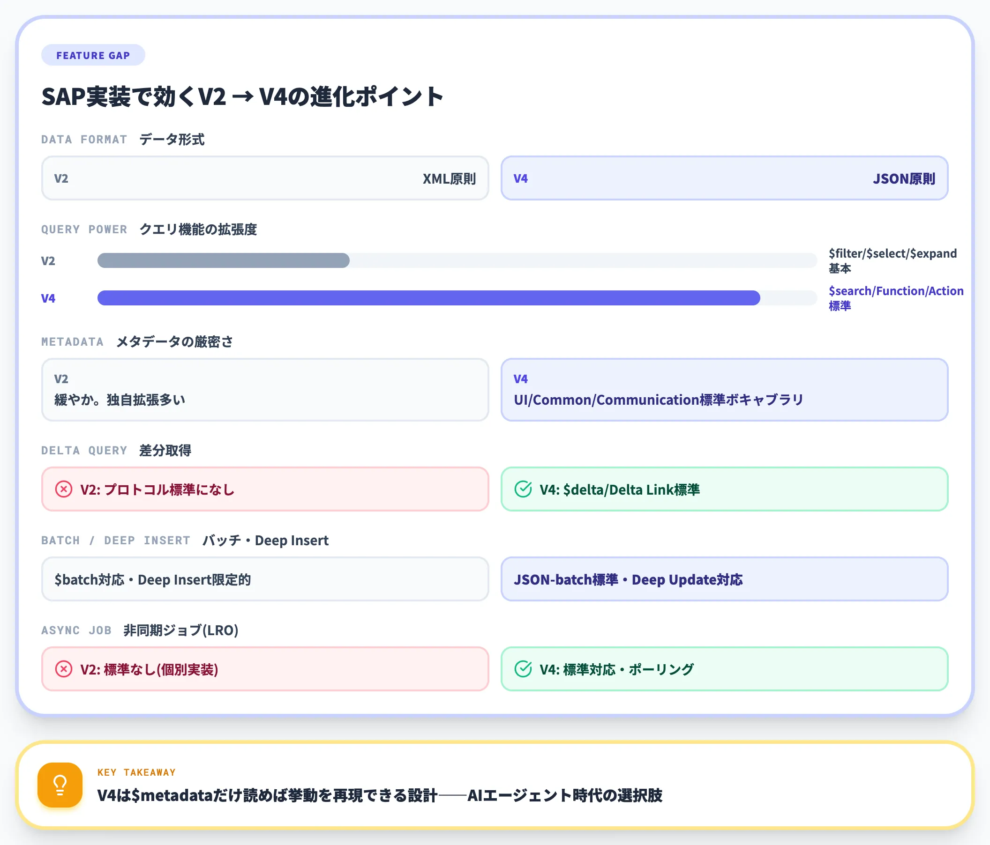Click the JSON-batch標準・Deep Update対応 card

724,579
